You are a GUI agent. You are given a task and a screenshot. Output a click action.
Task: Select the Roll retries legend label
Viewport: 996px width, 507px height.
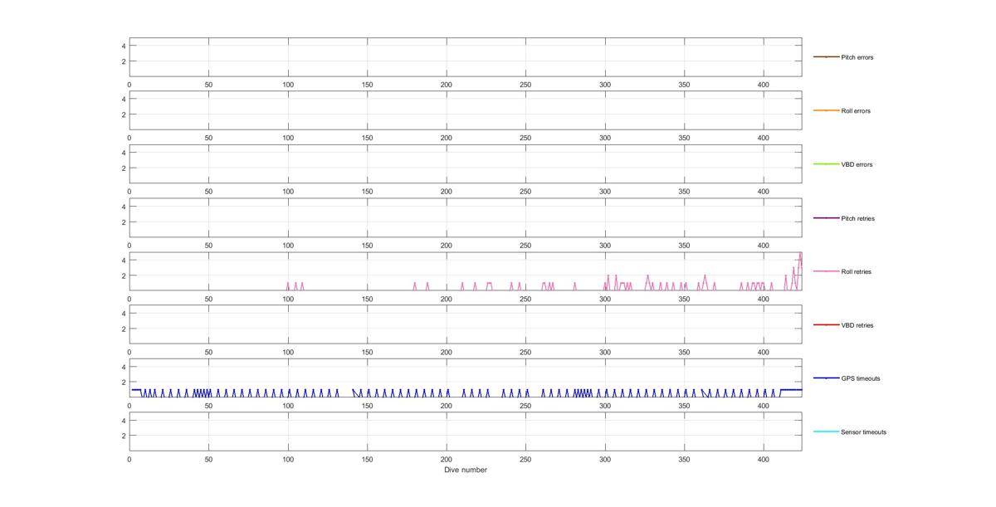click(857, 271)
